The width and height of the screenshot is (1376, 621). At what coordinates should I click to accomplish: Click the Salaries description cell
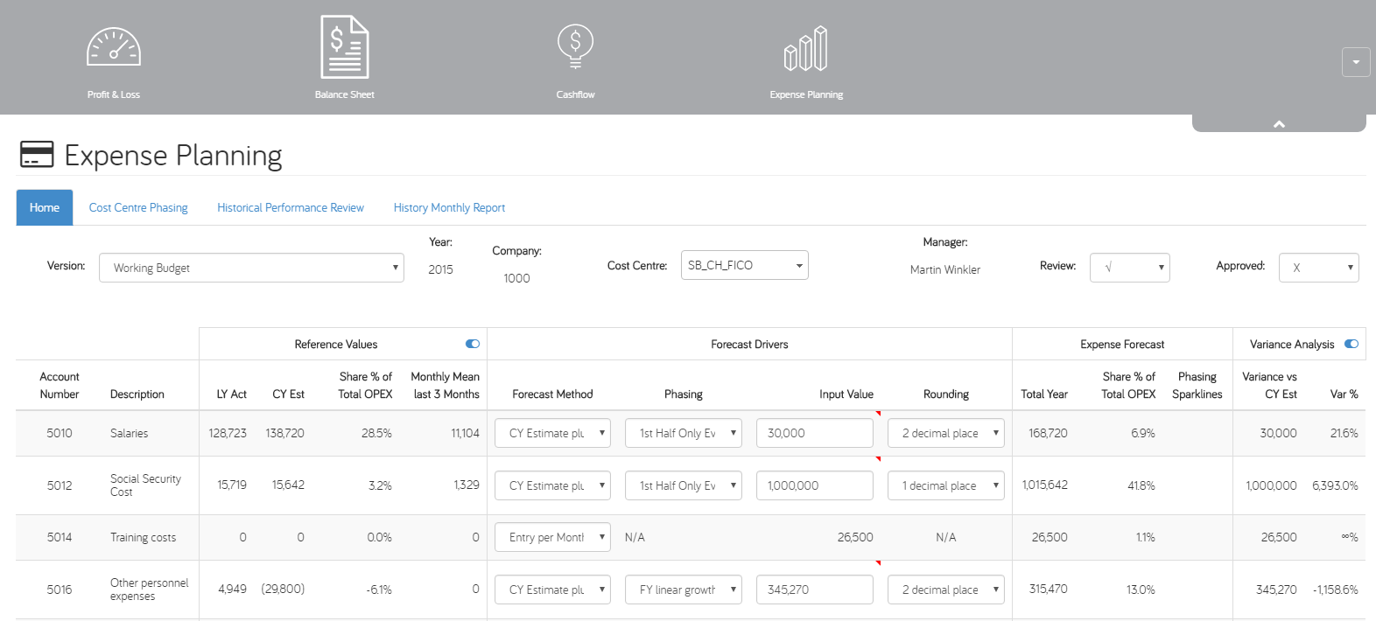pos(129,433)
